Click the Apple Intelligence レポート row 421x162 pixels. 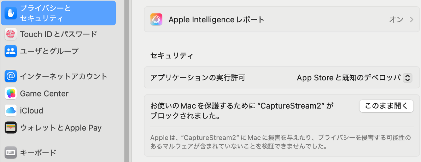tap(282, 20)
